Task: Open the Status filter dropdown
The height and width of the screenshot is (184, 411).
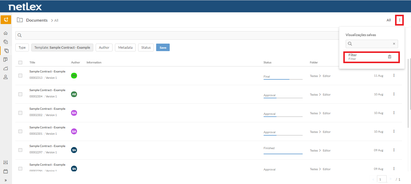Action: 146,48
